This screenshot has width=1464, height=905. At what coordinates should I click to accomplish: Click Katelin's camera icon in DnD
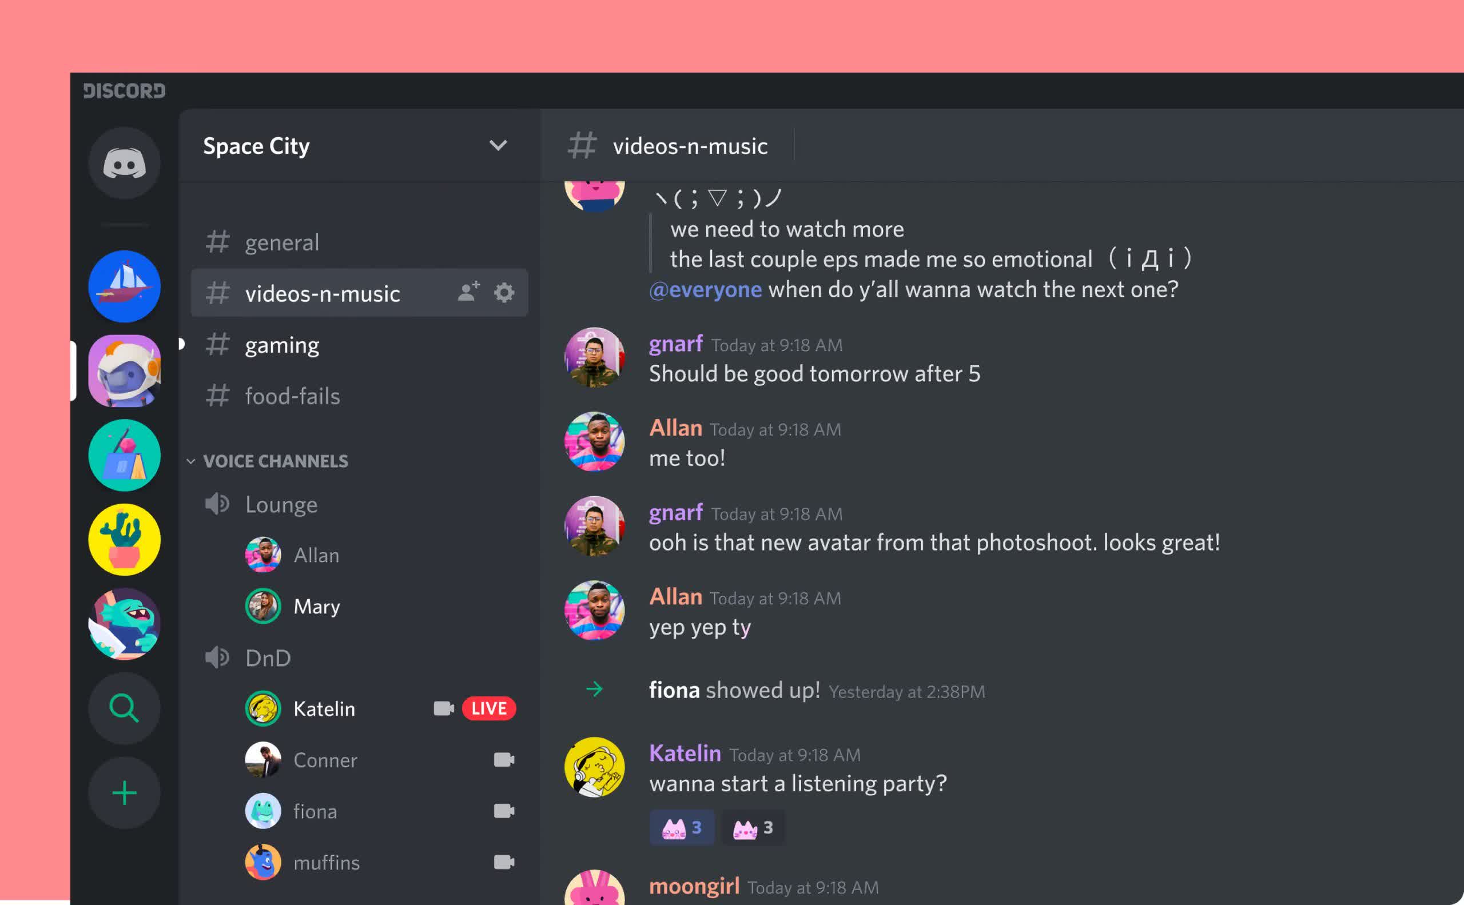[443, 708]
